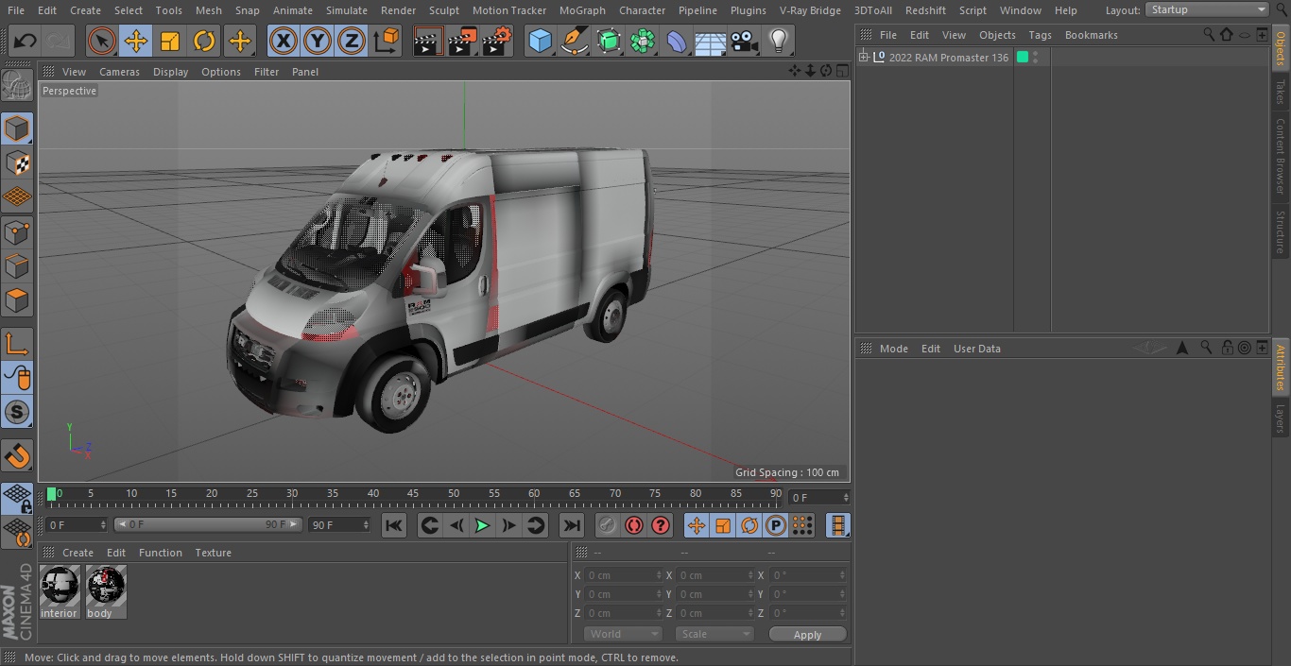Expand 2022 RAM Promaster 136 object
The width and height of the screenshot is (1291, 666).
[x=863, y=57]
